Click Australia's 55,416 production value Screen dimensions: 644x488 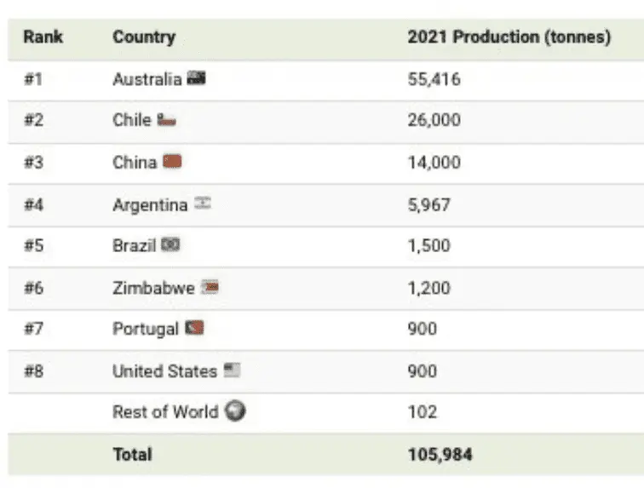[434, 79]
